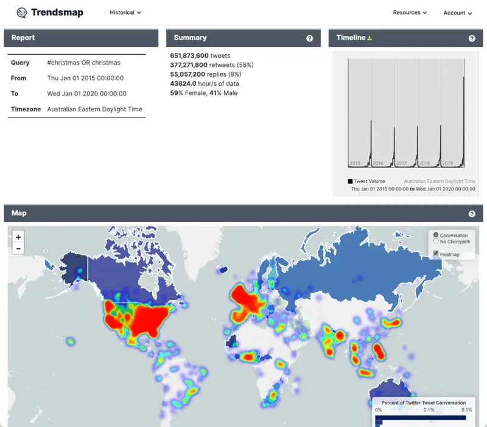
Task: Click the Tweet Volume legend swatch
Action: point(350,181)
